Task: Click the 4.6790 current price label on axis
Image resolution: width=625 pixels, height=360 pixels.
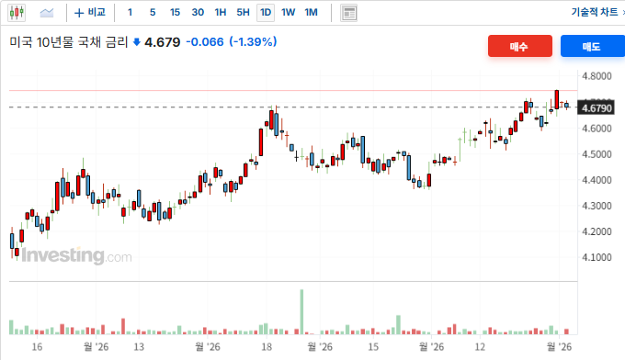Action: pyautogui.click(x=597, y=108)
